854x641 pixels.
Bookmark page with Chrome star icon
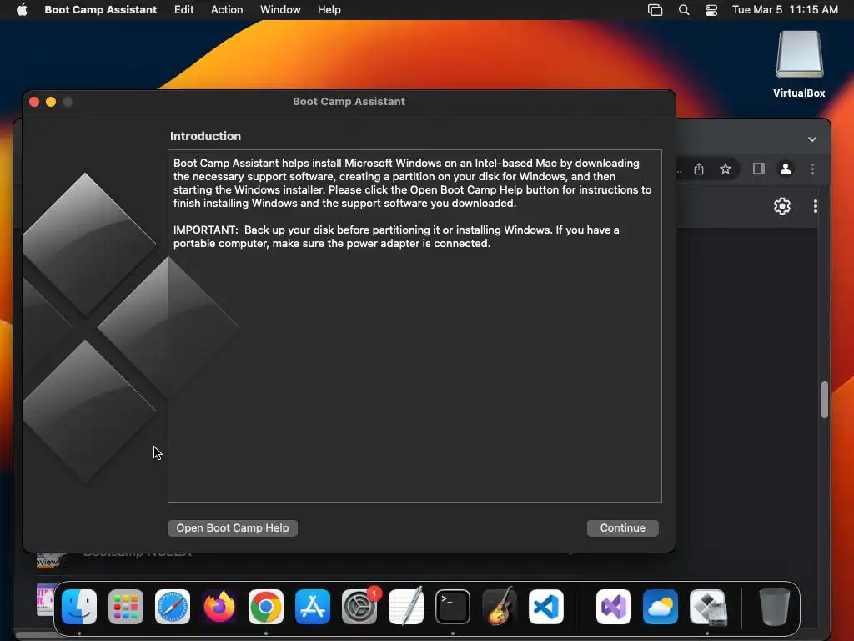pos(726,169)
